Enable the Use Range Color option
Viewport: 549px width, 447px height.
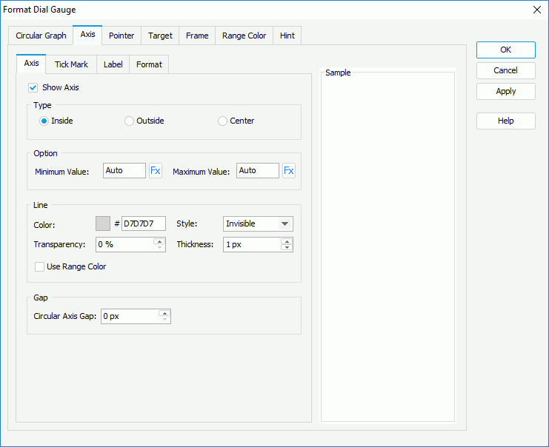pyautogui.click(x=40, y=266)
